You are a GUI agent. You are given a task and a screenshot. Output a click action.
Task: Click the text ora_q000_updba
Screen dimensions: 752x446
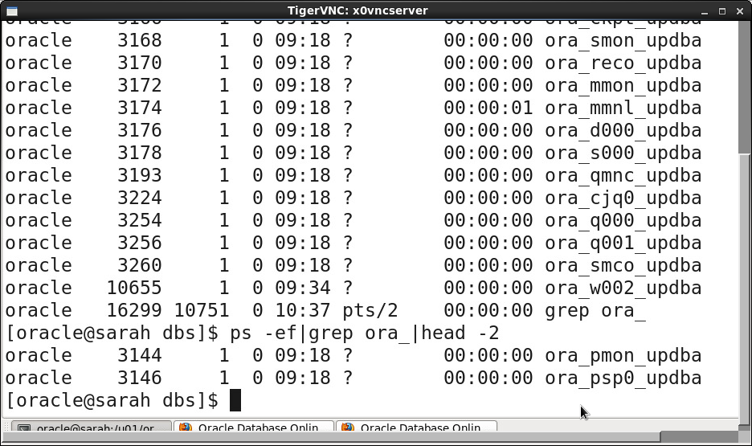[623, 221]
